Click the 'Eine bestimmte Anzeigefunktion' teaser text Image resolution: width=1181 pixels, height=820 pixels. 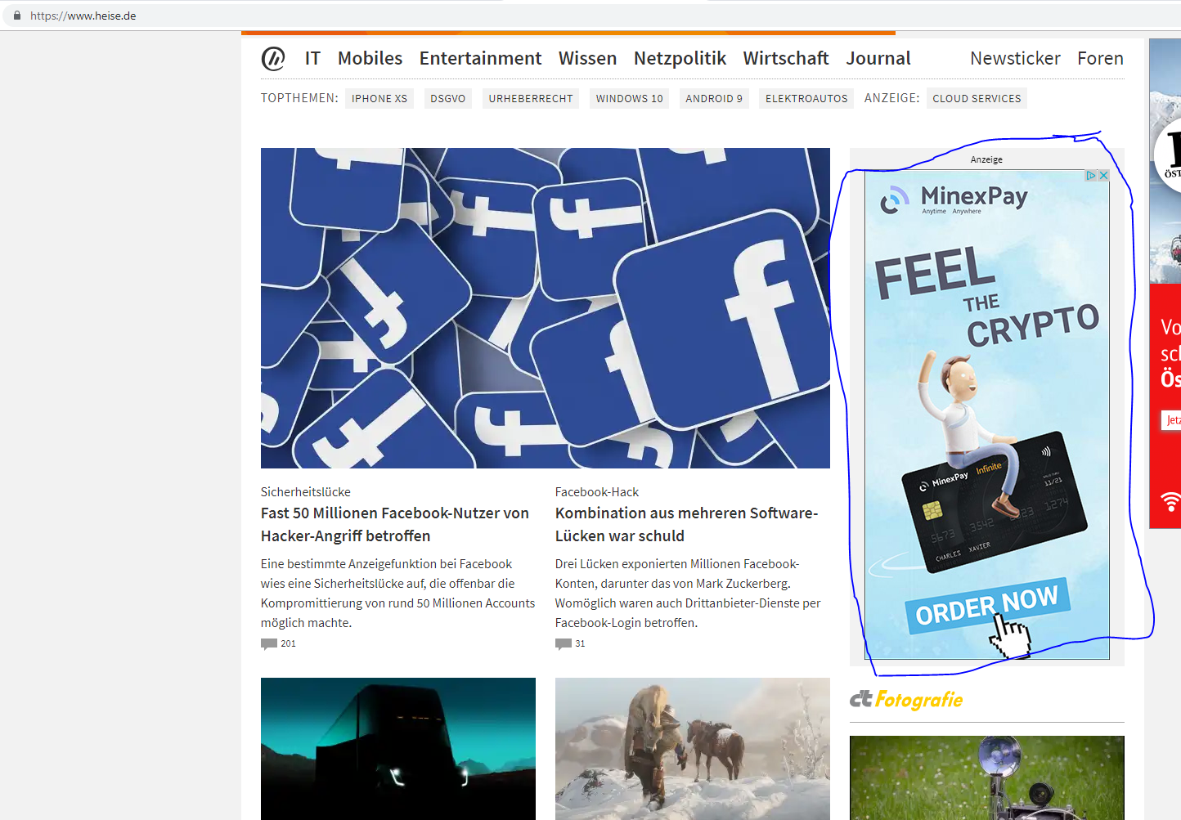[x=398, y=593]
